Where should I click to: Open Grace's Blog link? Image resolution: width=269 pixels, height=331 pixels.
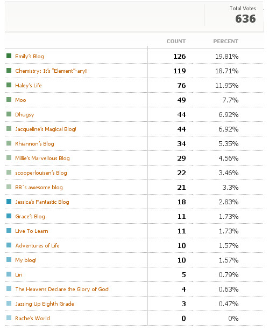coord(30,217)
